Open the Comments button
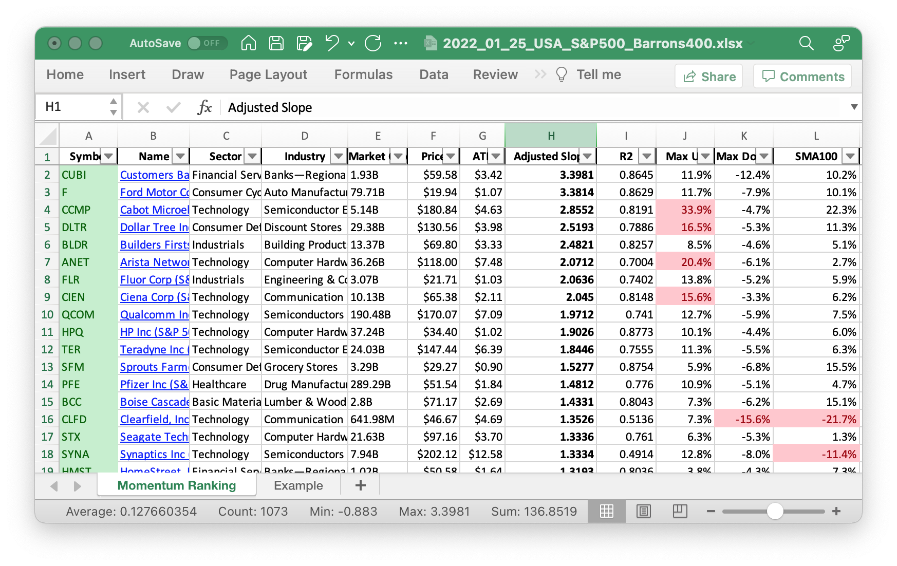Image resolution: width=897 pixels, height=566 pixels. click(802, 77)
